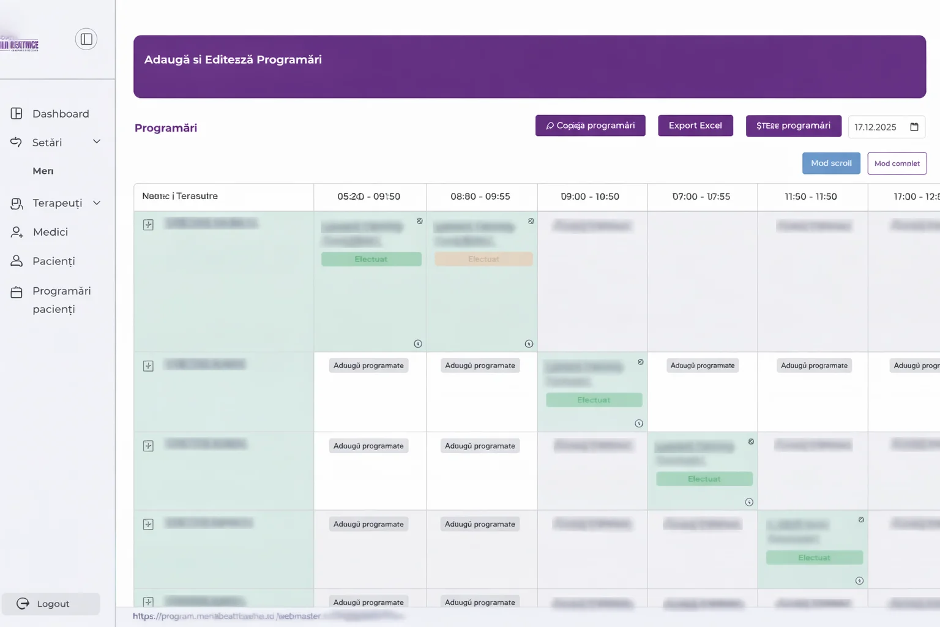Click the date field showing 17.12.2025
Viewport: 940px width, 627px height.
coord(875,127)
